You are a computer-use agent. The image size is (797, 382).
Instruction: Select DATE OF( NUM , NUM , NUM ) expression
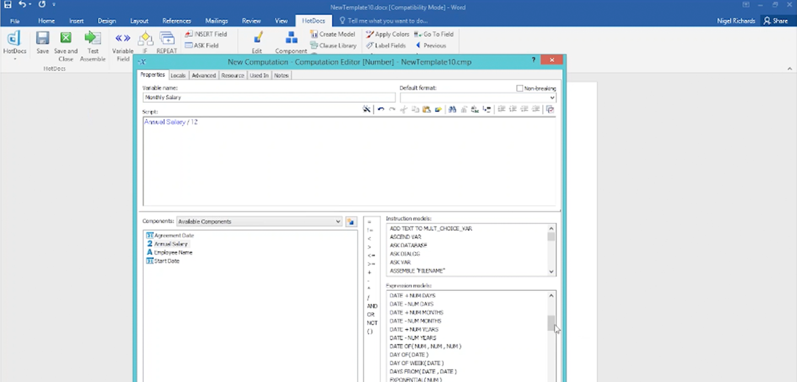425,346
